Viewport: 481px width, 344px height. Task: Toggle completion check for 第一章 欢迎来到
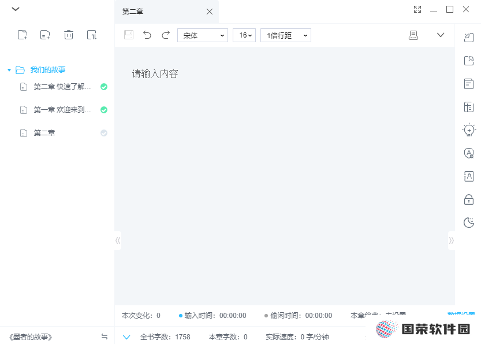pyautogui.click(x=104, y=110)
